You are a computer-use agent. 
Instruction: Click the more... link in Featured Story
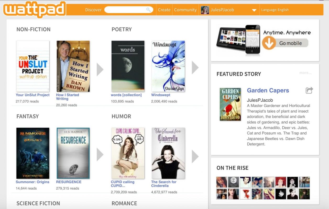305,73
